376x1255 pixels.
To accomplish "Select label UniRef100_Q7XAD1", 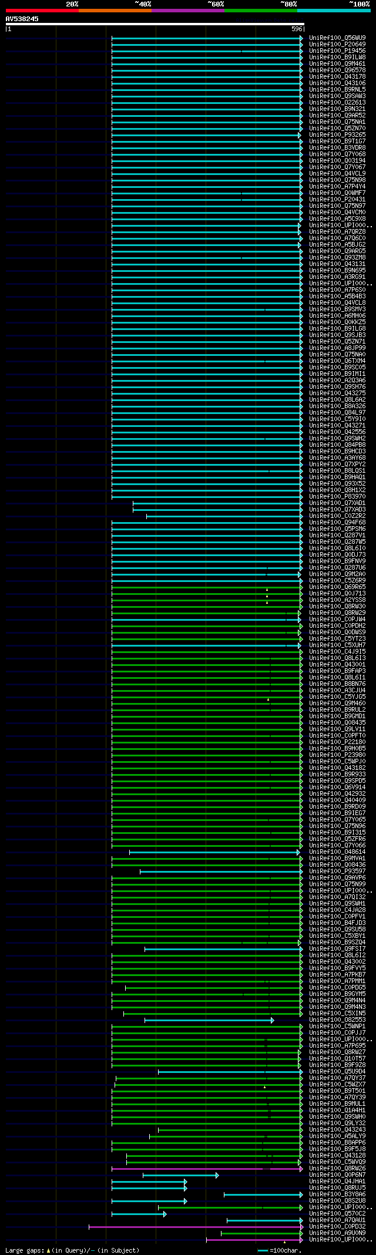I will pyautogui.click(x=337, y=503).
